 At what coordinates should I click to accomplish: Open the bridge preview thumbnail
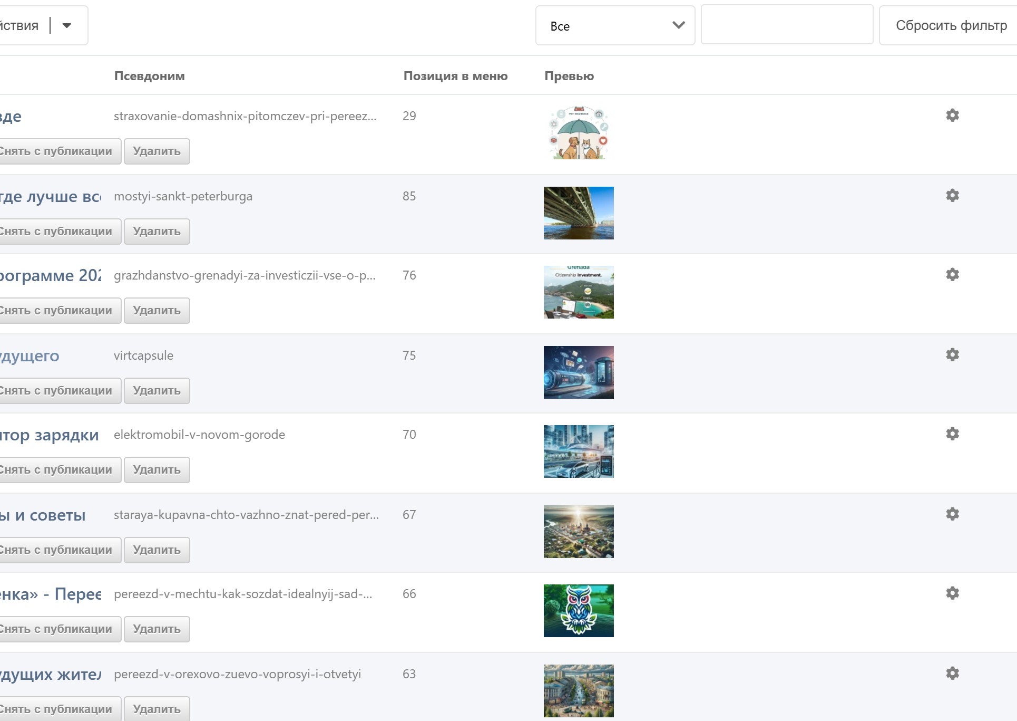pos(578,213)
